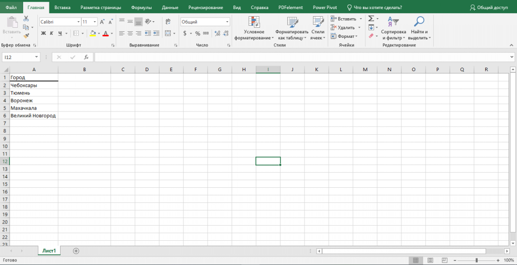517x265 pixels.
Task: Click the zoom slider handle
Action: [x=476, y=260]
